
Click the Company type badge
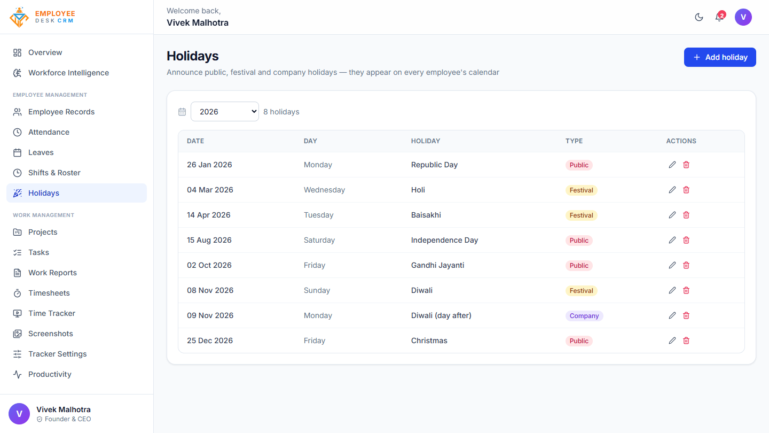click(584, 316)
